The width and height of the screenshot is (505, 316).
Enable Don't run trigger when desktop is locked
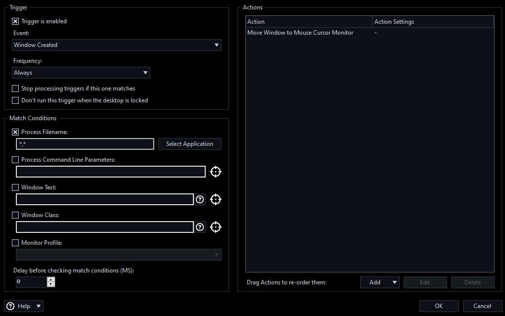[x=15, y=100]
